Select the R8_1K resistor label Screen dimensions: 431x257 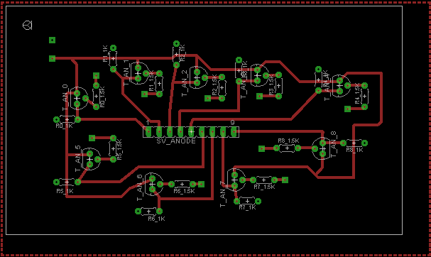(x=354, y=150)
